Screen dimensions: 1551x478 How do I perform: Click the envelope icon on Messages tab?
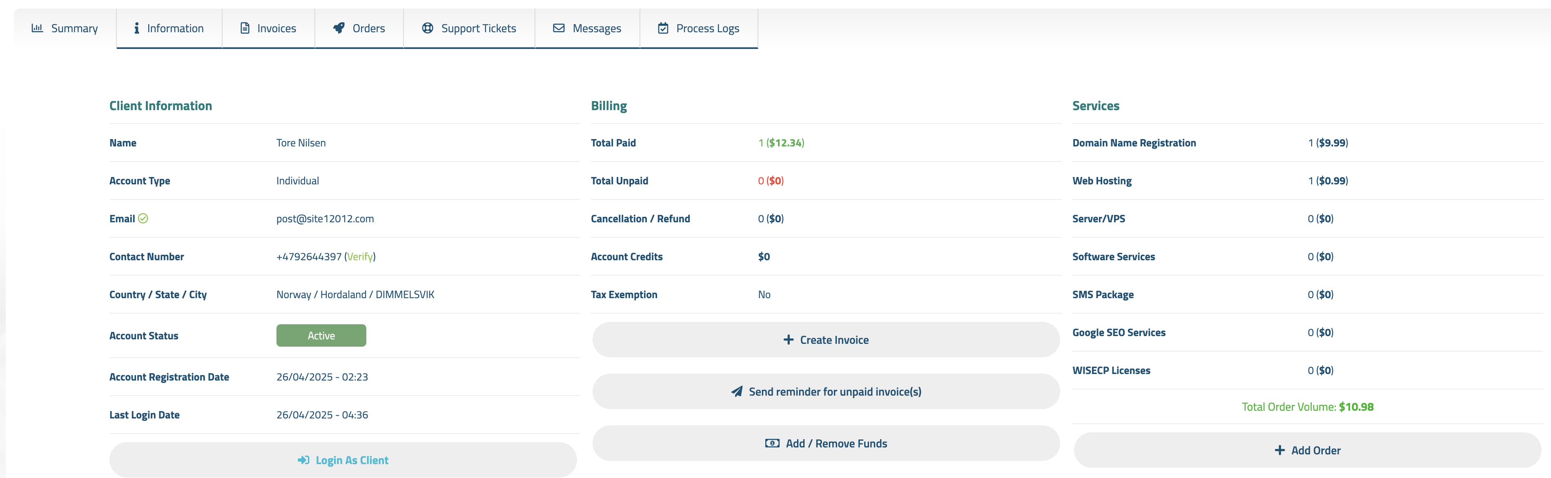click(559, 28)
